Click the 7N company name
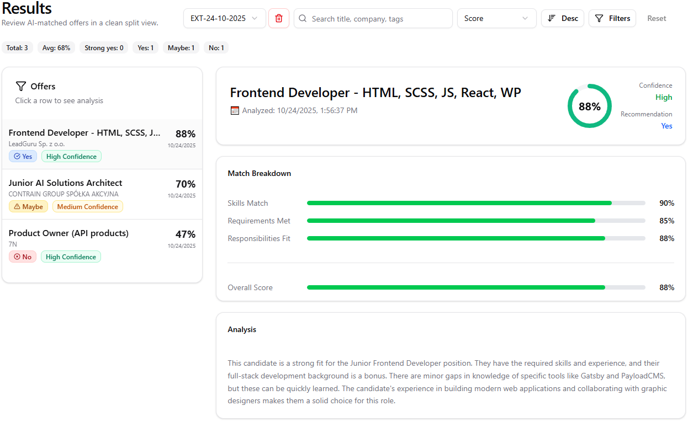Screen dimensions: 688x422 coord(13,244)
